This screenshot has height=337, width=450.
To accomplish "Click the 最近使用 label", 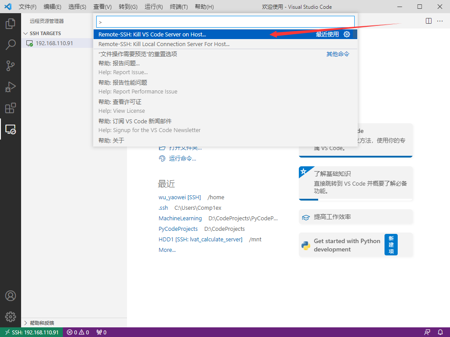I will tap(327, 34).
